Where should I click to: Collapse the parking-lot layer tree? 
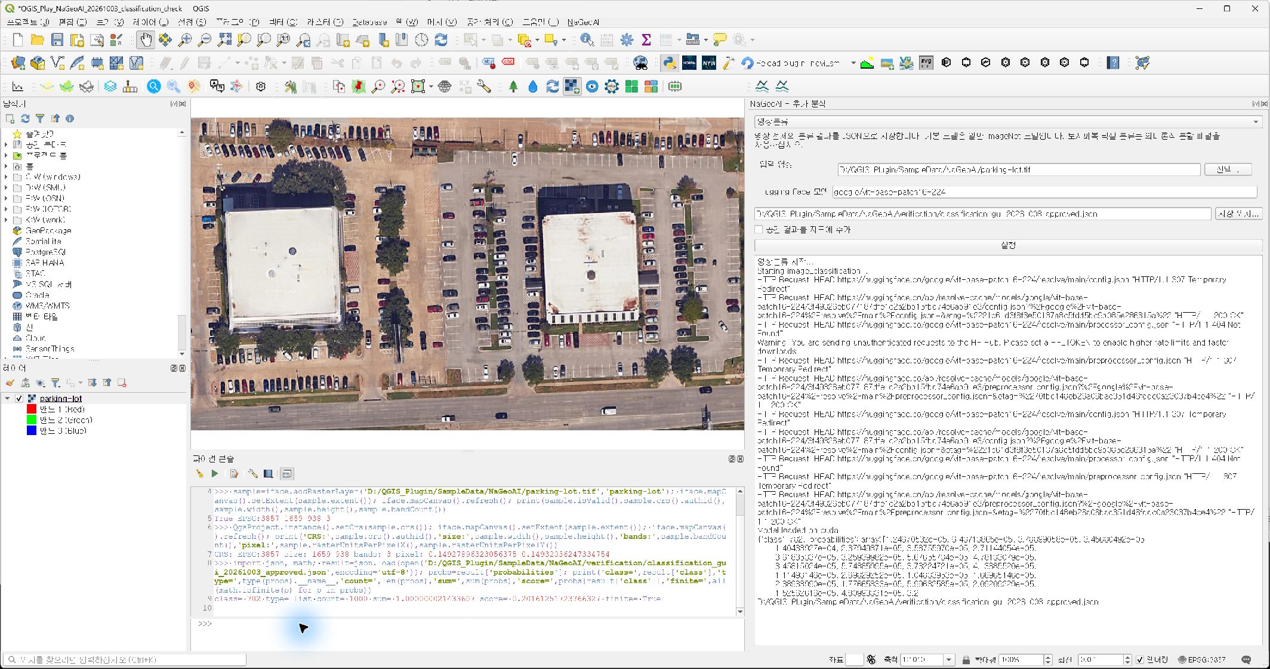(x=7, y=399)
